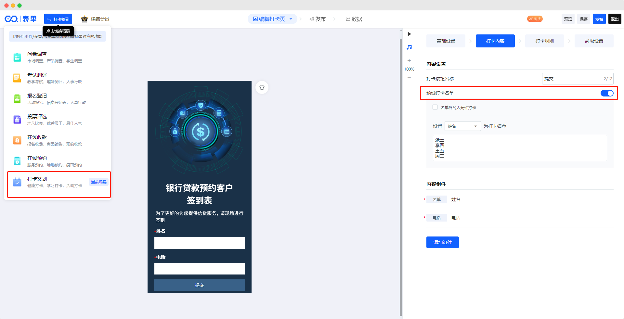Image resolution: width=624 pixels, height=319 pixels.
Task: Open the 姓名 field dropdown
Action: click(462, 126)
